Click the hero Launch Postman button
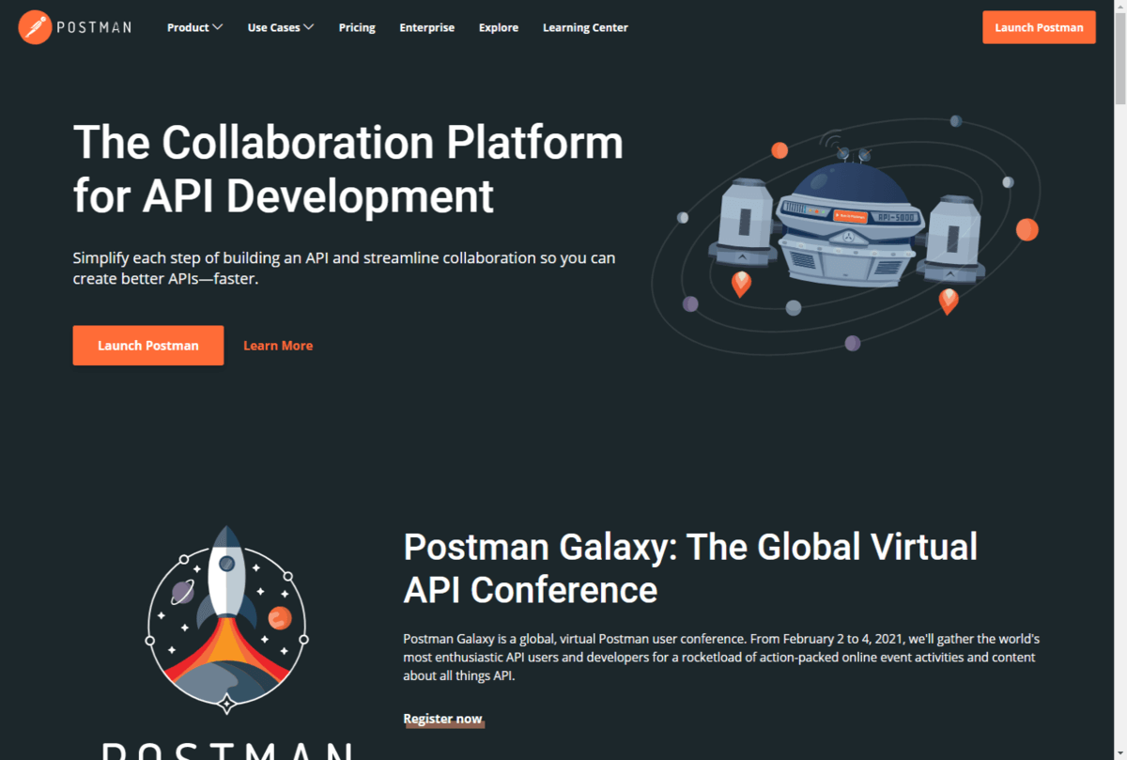 148,345
